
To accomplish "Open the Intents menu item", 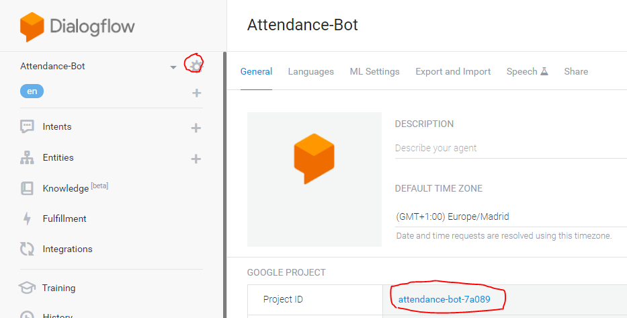I will click(x=57, y=127).
